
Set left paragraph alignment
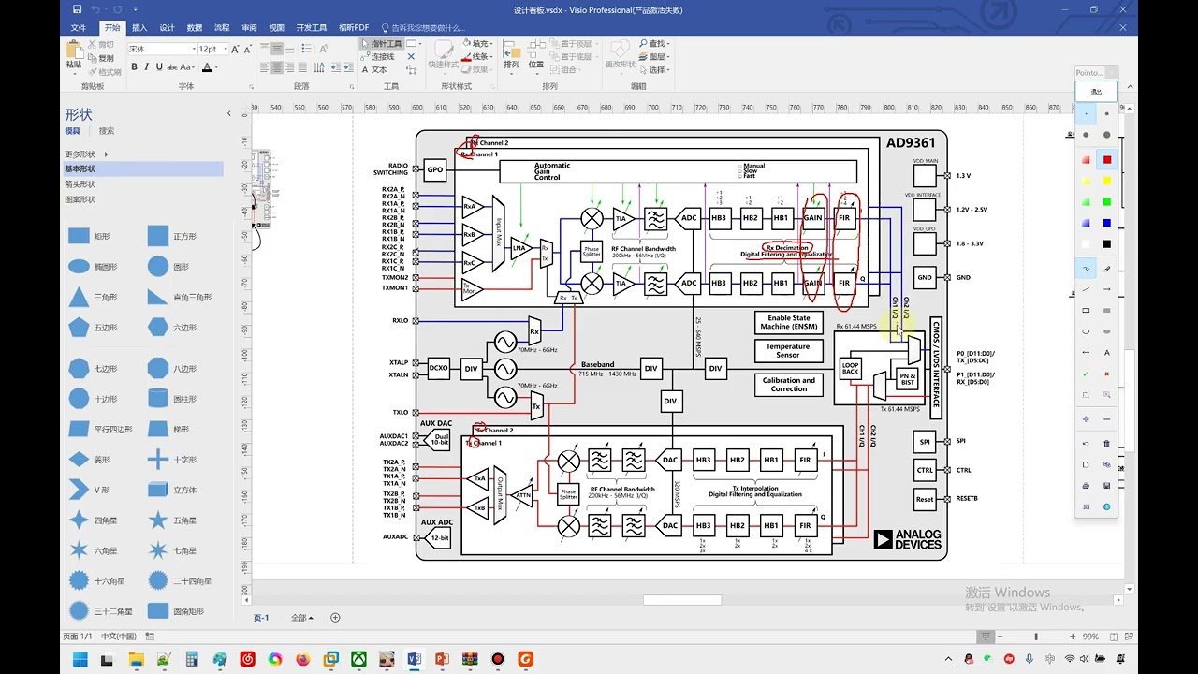[x=265, y=67]
